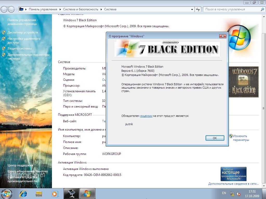Select Панель управления breadcrumb

click(43, 9)
